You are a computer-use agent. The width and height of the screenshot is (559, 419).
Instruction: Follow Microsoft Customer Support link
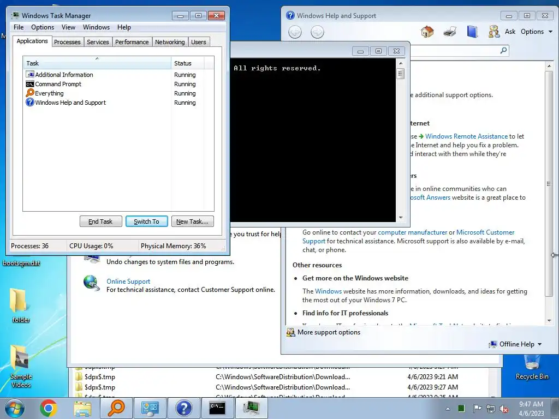(x=485, y=232)
